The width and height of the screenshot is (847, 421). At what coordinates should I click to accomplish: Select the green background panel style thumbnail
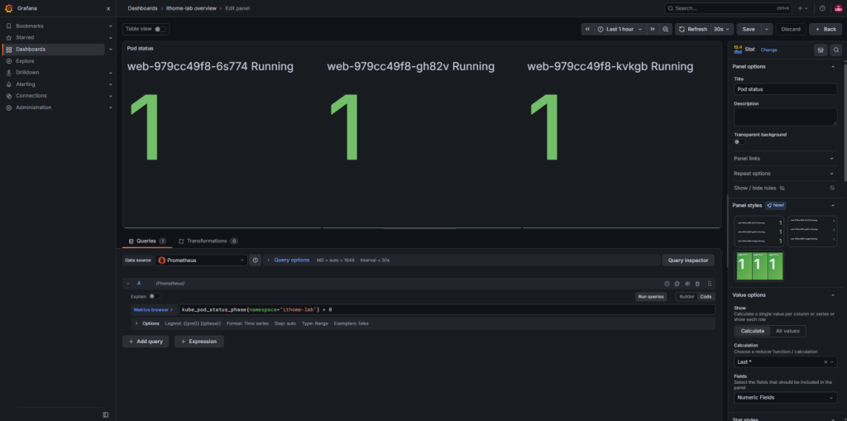coord(759,266)
